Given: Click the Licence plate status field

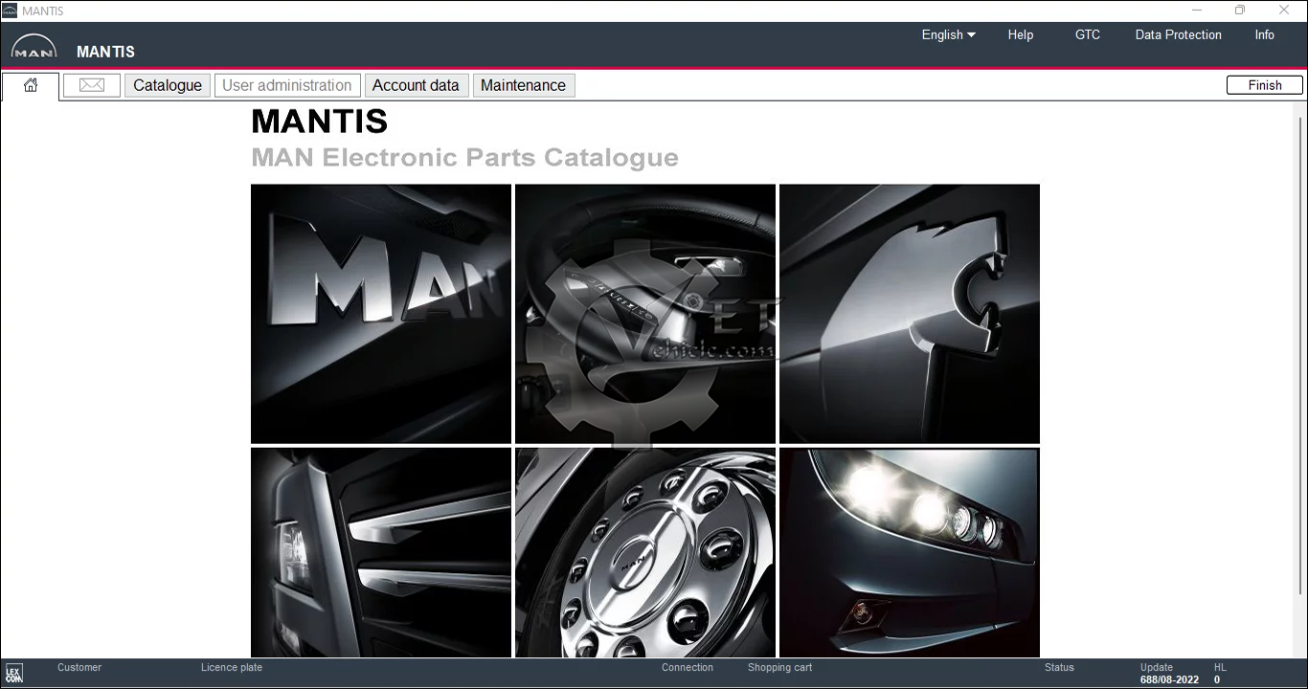Looking at the screenshot, I should pyautogui.click(x=232, y=668).
